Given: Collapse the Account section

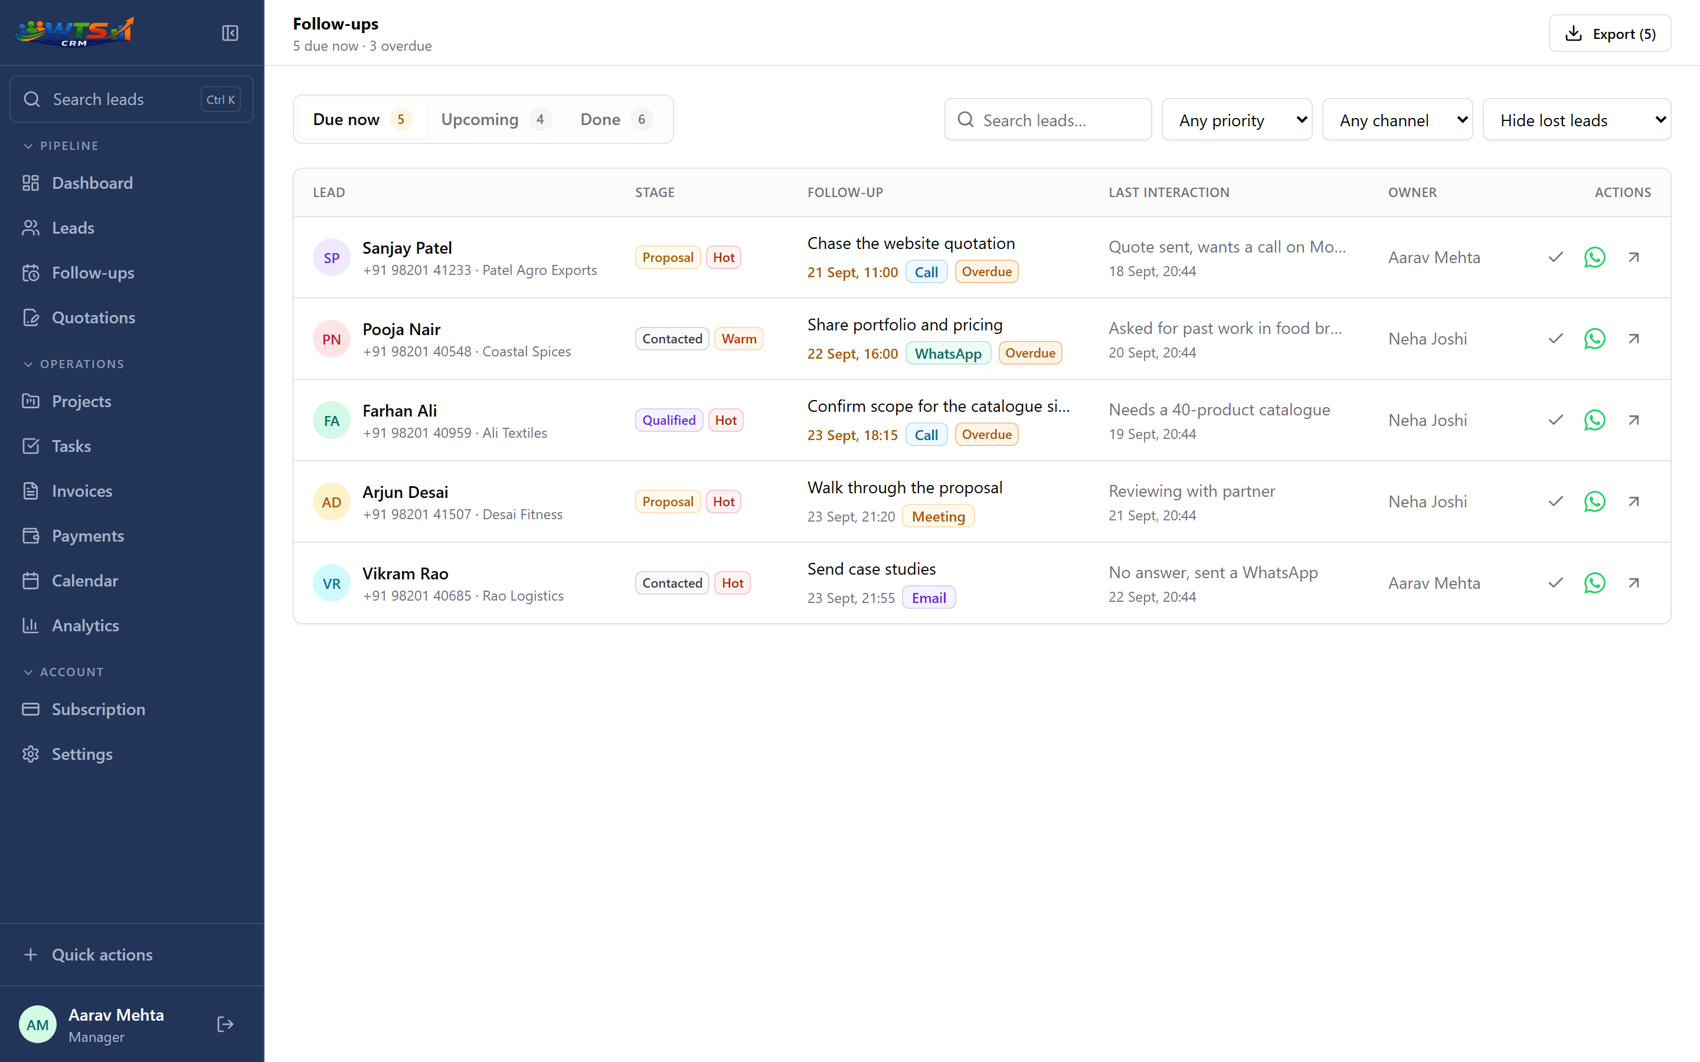Looking at the screenshot, I should pos(63,671).
